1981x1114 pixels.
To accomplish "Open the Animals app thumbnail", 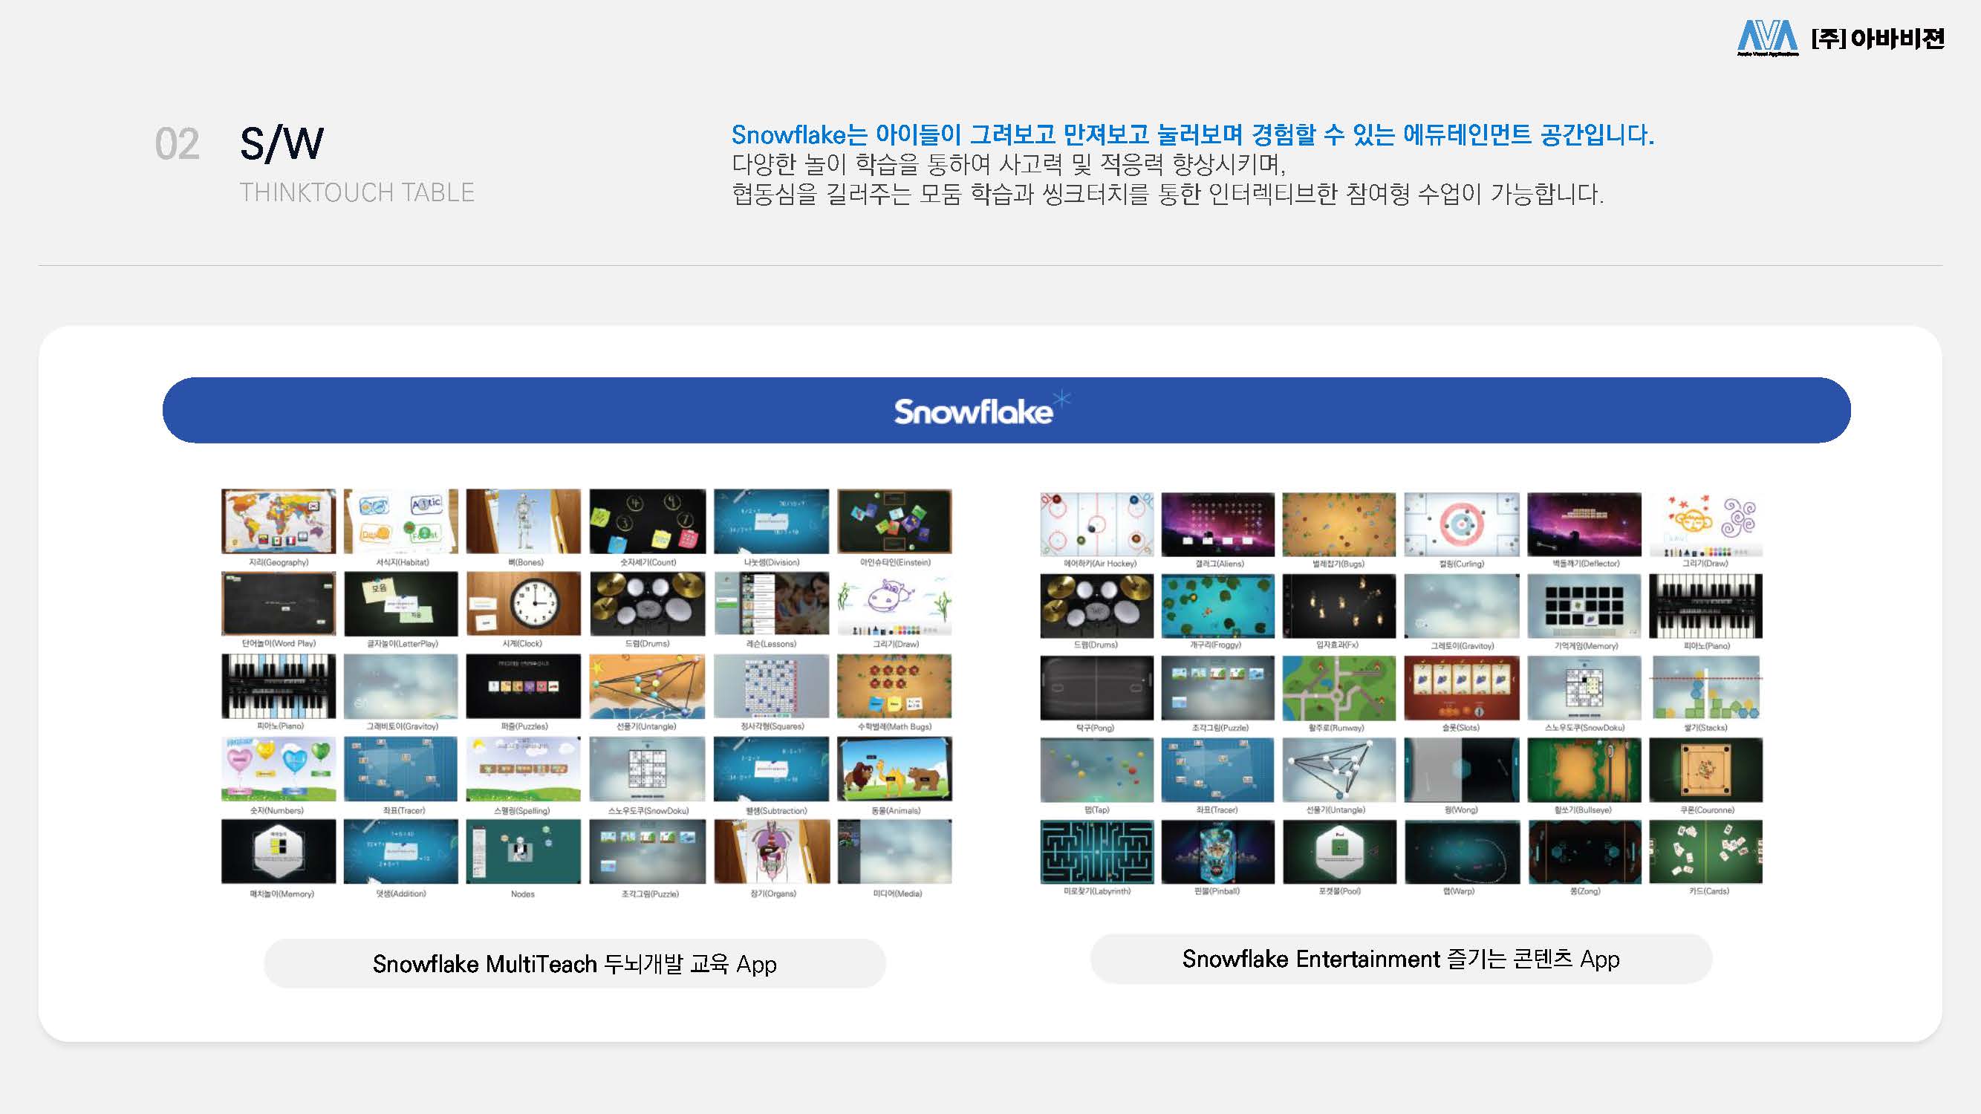I will coord(894,769).
